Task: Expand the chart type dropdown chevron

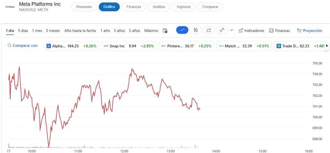Action: click(x=231, y=30)
